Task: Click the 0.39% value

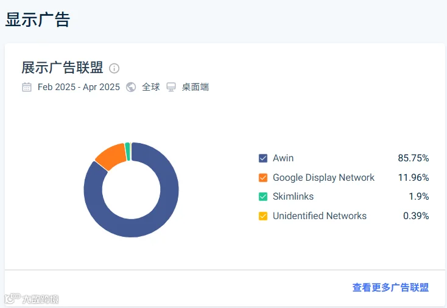Action: click(416, 216)
